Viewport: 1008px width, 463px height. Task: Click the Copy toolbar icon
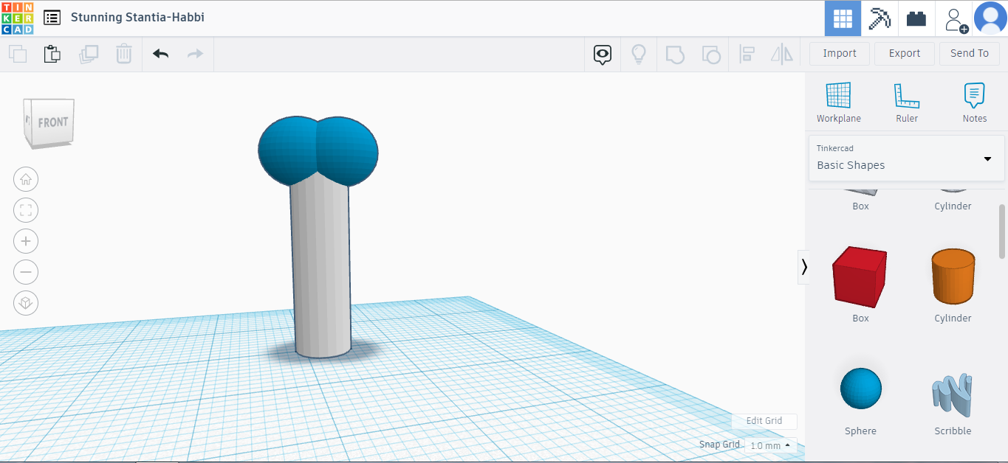[18, 54]
